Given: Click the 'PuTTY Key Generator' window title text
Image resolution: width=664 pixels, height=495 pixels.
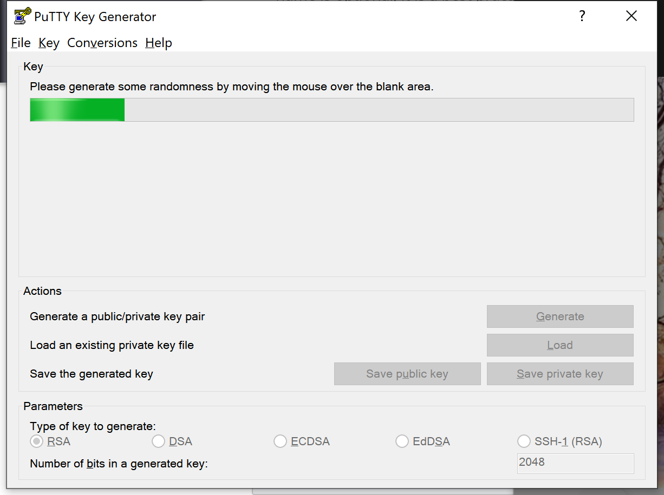Looking at the screenshot, I should (x=95, y=17).
